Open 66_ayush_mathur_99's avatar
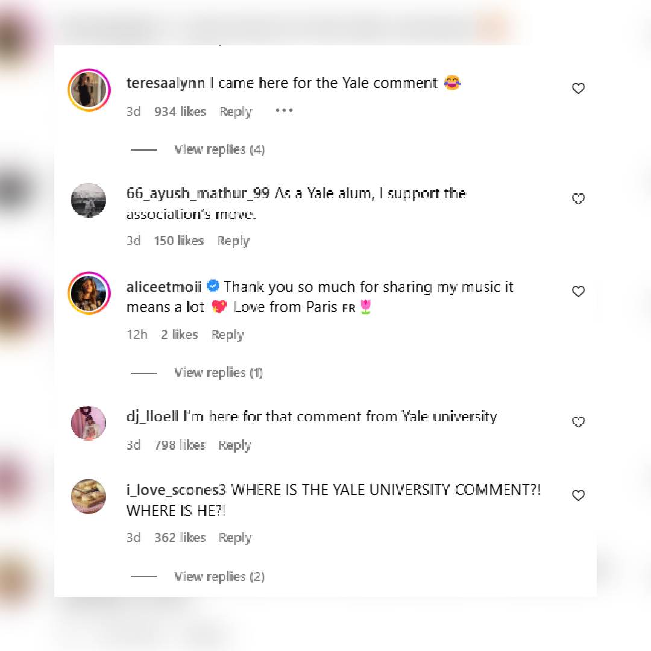This screenshot has height=651, width=651. click(x=89, y=200)
